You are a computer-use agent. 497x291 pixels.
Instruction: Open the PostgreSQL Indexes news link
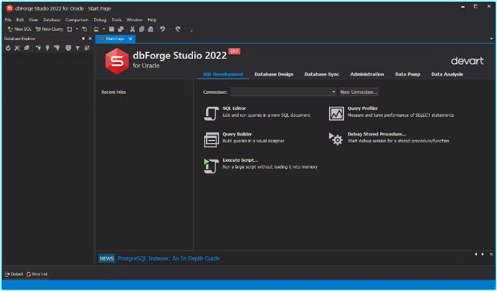point(169,259)
